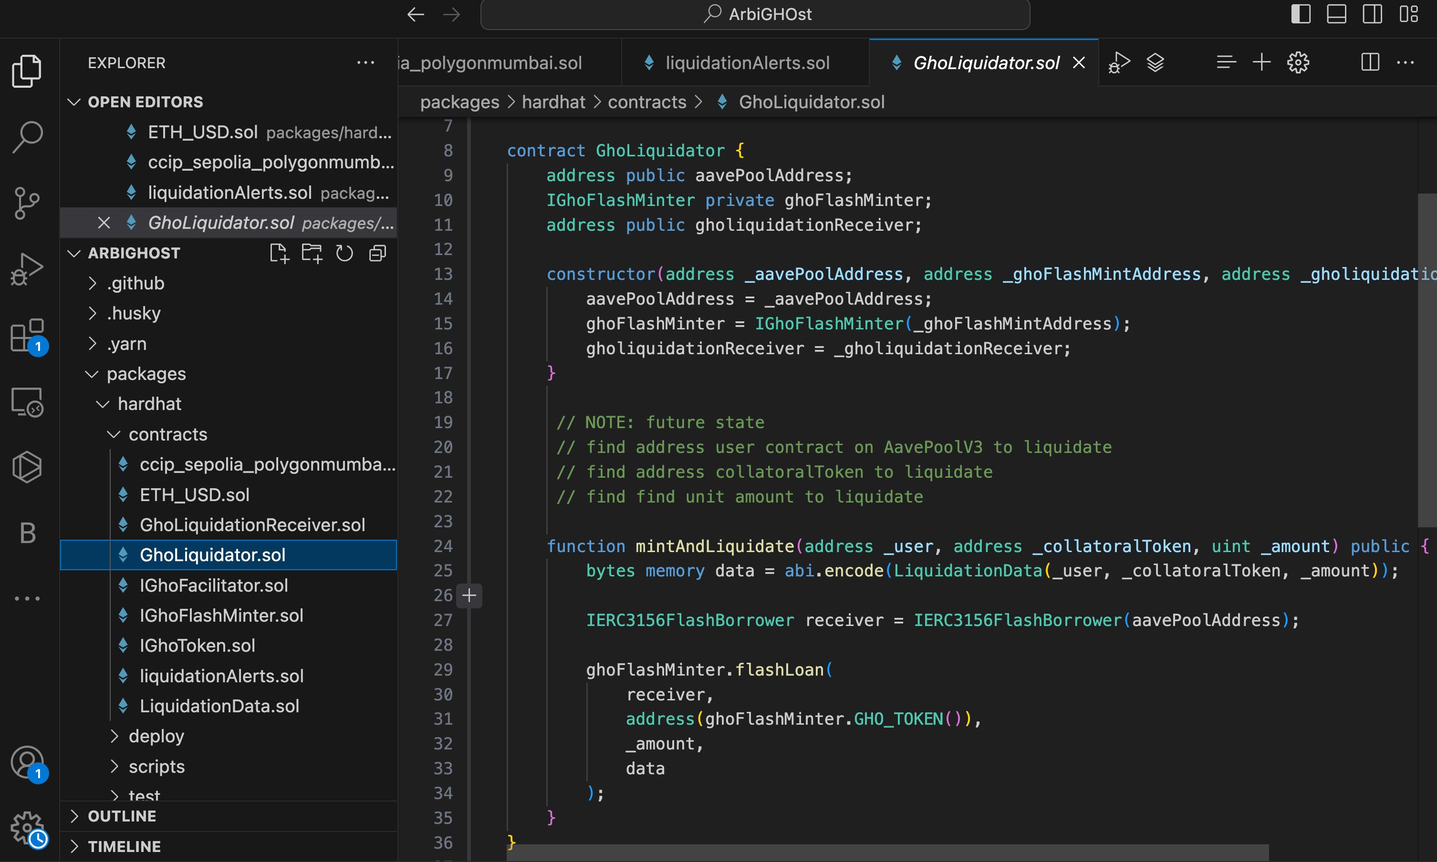Expand the scripts folder

click(x=229, y=767)
